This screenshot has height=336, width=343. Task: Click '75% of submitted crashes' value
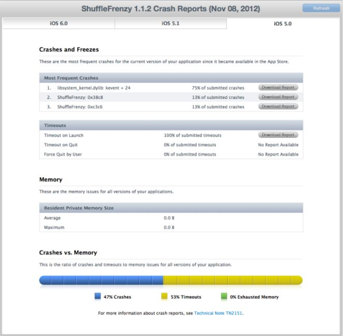(x=218, y=88)
